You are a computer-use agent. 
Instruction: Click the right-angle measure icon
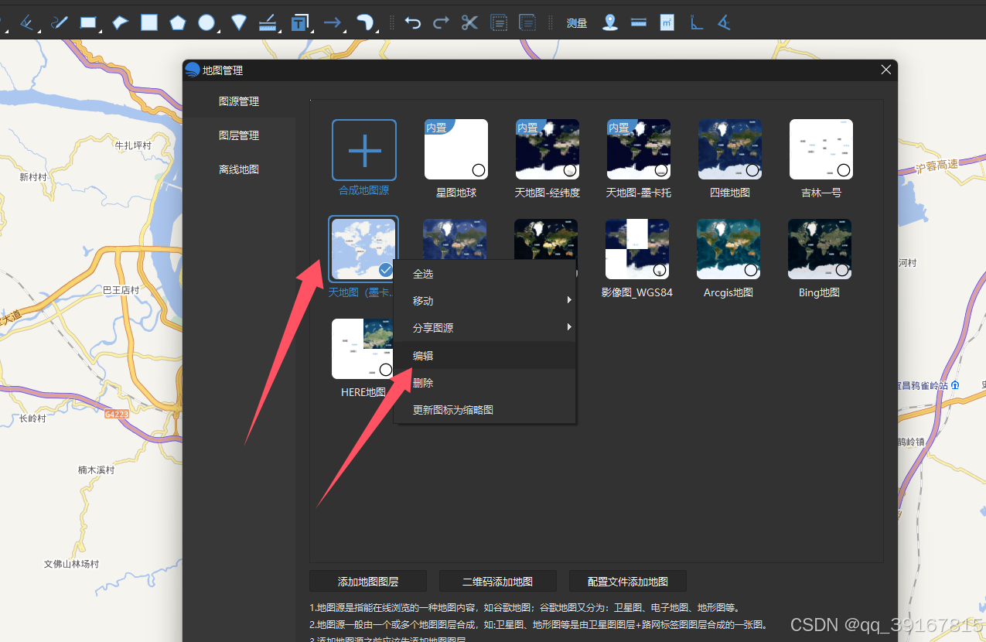click(x=696, y=22)
